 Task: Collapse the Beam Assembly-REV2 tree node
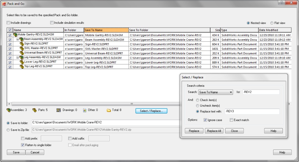tap(17, 39)
